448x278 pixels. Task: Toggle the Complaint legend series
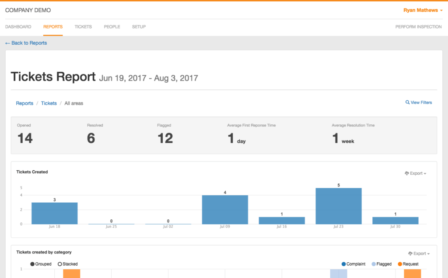click(344, 264)
